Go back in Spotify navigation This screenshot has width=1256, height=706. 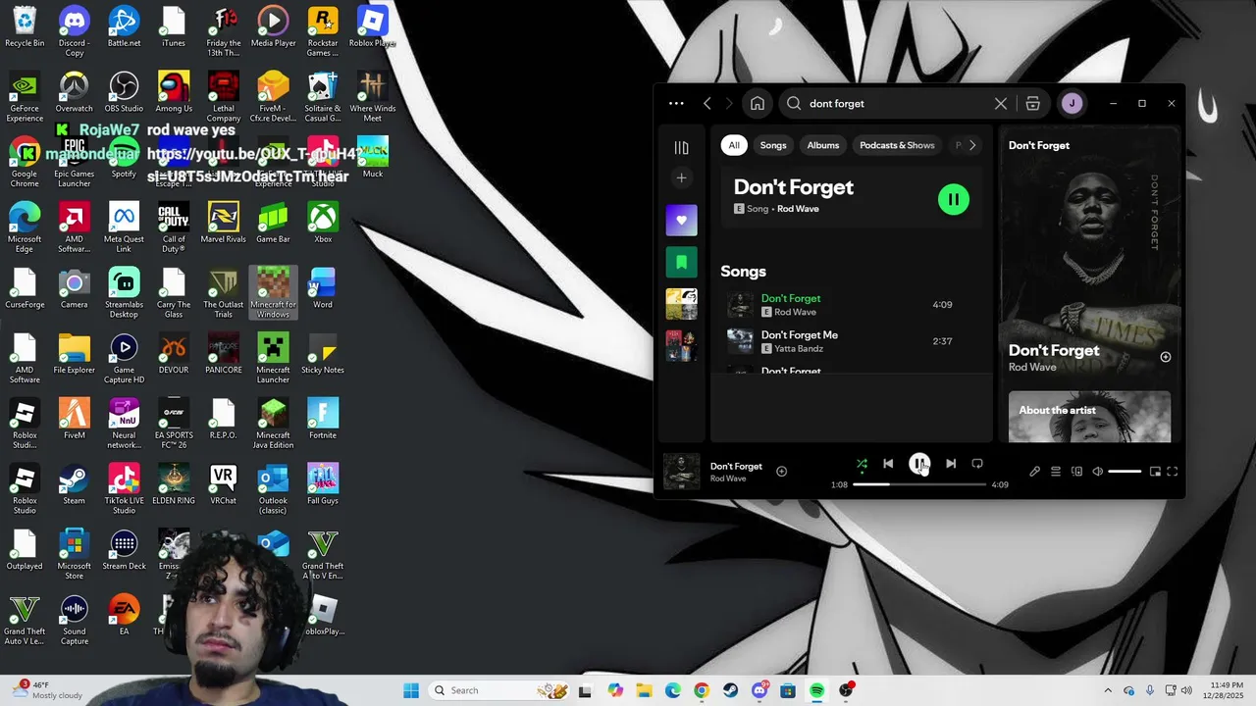pos(707,103)
